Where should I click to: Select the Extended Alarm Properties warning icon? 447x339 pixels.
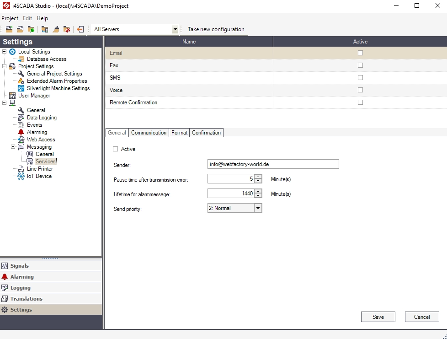(x=21, y=81)
